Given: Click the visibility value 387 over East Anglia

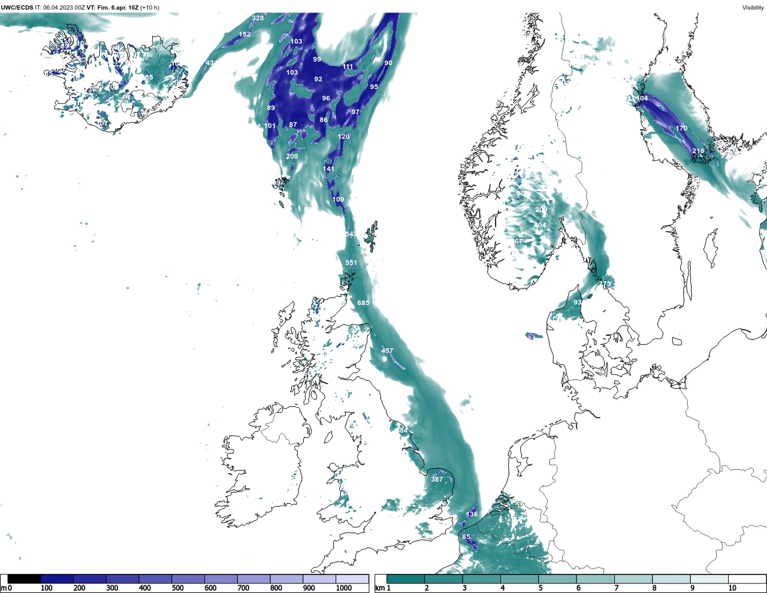Looking at the screenshot, I should point(437,479).
